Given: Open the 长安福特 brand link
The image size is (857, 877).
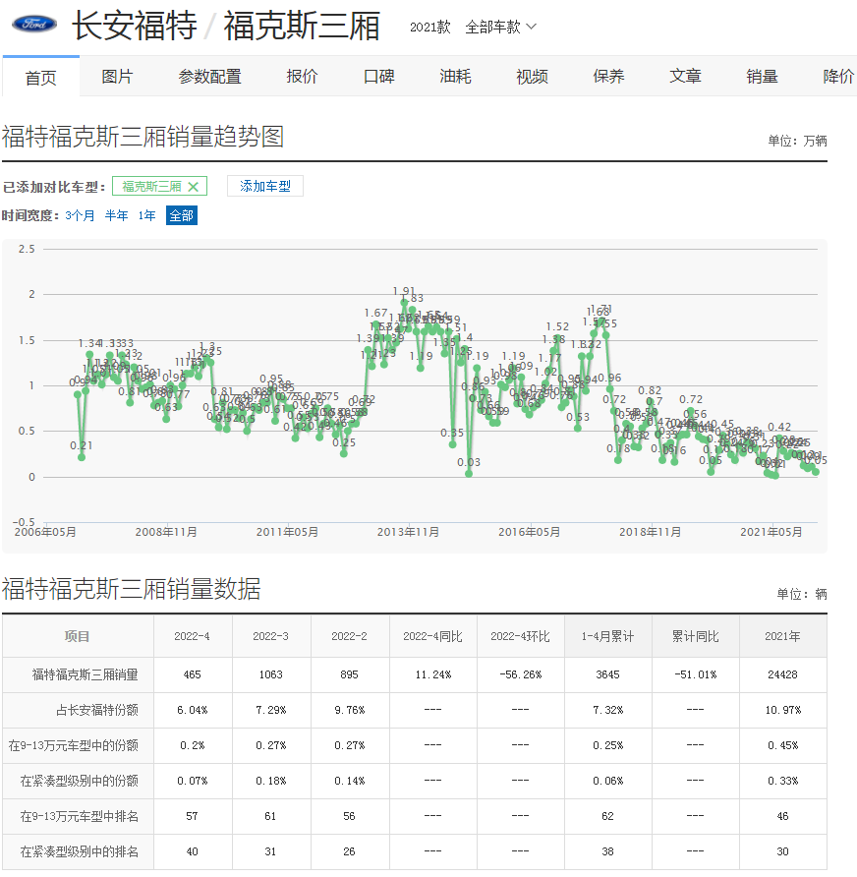Looking at the screenshot, I should [135, 27].
